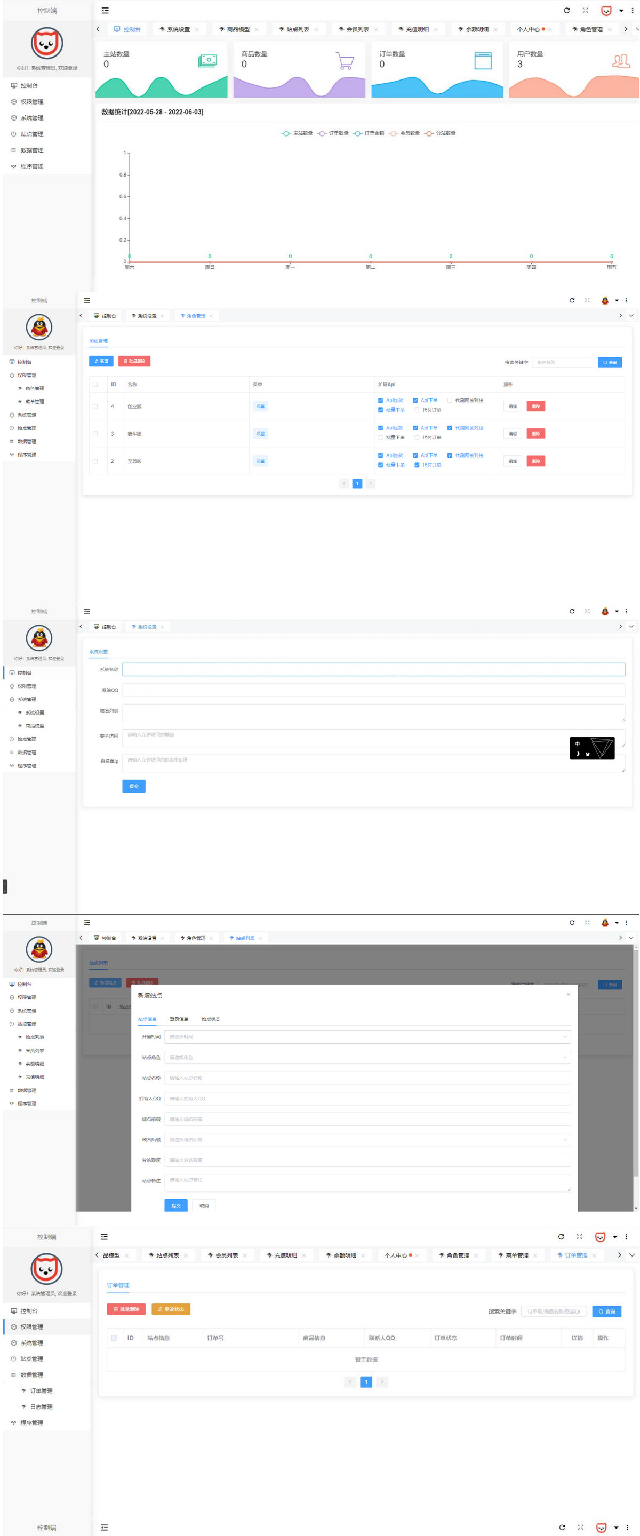The height and width of the screenshot is (1536, 640).
Task: Switch to the 登录信息 tab
Action: (x=179, y=1019)
